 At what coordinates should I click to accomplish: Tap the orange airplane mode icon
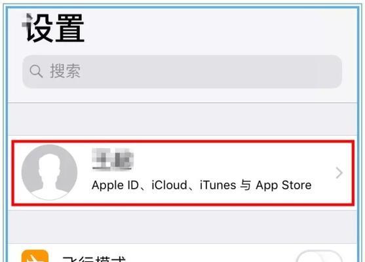35,256
